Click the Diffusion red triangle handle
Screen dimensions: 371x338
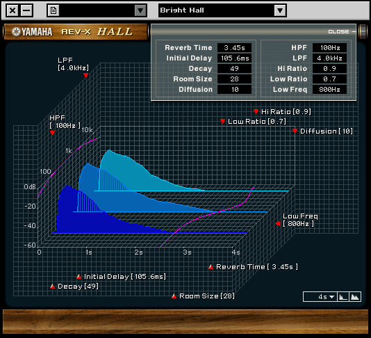click(295, 131)
